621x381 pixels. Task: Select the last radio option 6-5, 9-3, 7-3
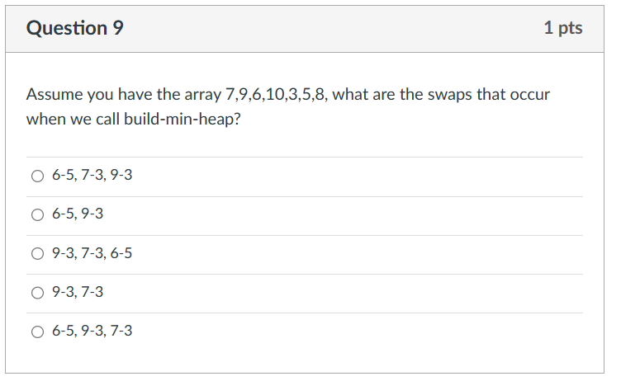click(38, 332)
